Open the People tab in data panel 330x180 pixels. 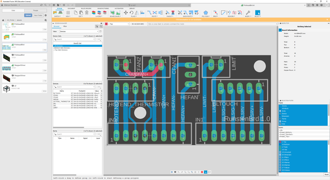pyautogui.click(x=36, y=11)
